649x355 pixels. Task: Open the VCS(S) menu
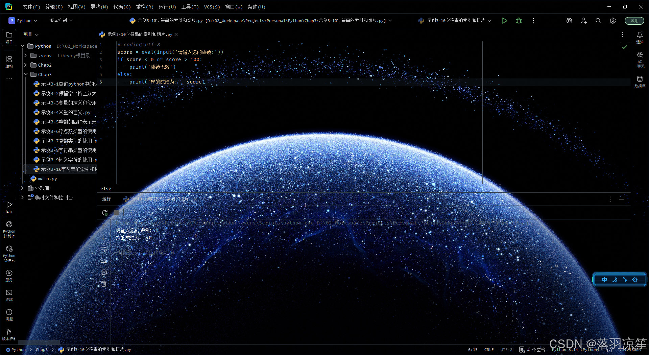coord(212,7)
